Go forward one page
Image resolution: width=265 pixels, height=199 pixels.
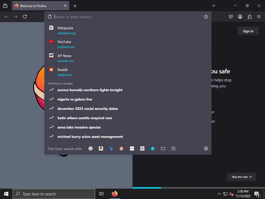pyautogui.click(x=16, y=17)
